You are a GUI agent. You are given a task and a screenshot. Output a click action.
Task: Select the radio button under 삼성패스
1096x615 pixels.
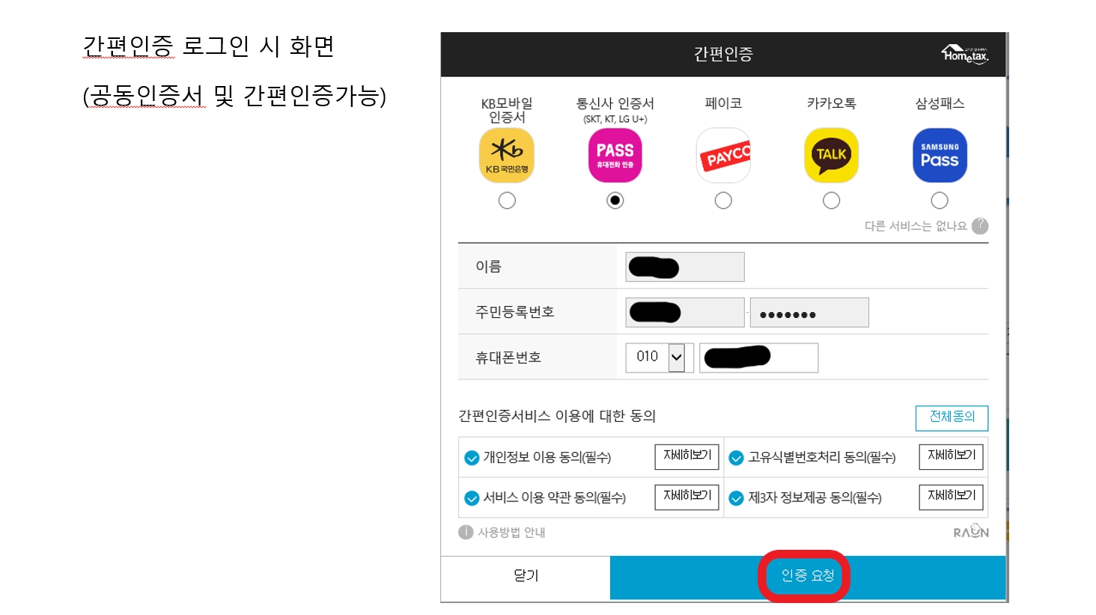point(940,201)
